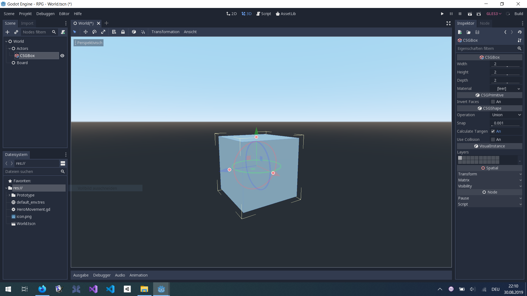Disable the Calculate Tangents checkbox

pos(493,131)
